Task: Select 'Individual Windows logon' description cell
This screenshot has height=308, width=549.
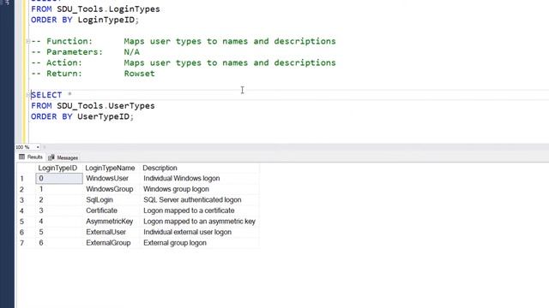Action: pyautogui.click(x=200, y=179)
